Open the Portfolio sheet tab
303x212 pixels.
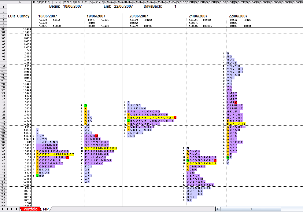(x=31, y=209)
